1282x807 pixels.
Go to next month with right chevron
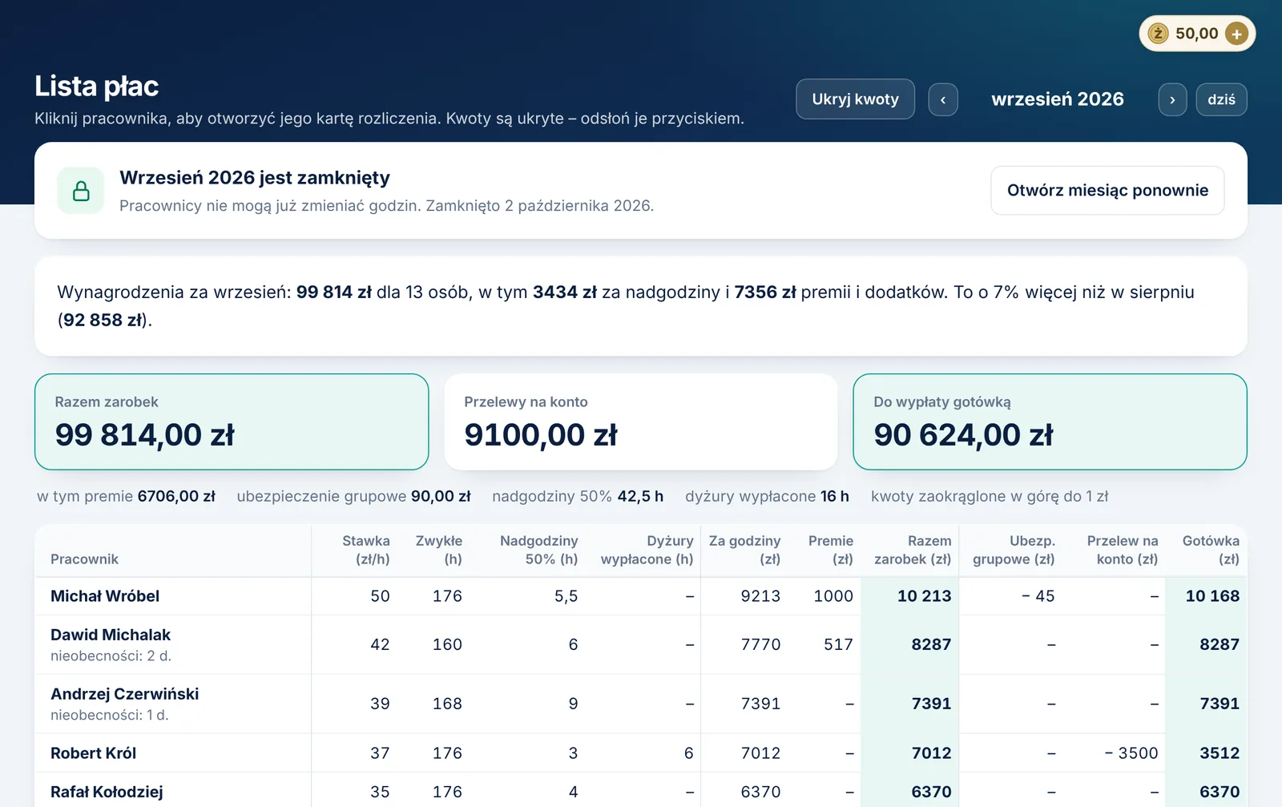pyautogui.click(x=1172, y=100)
